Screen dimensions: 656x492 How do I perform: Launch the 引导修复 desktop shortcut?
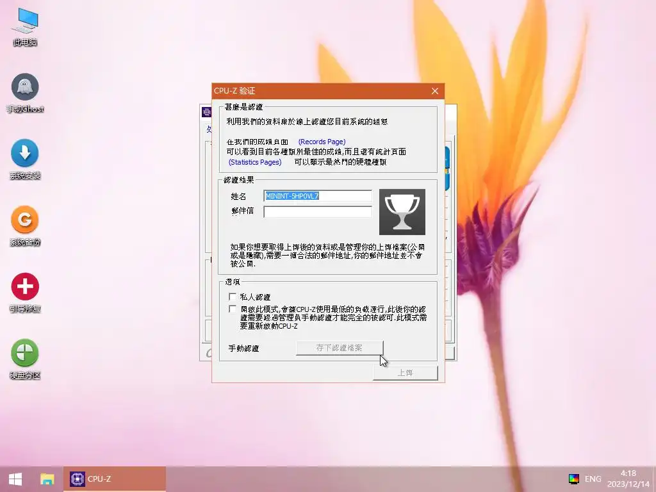25,292
